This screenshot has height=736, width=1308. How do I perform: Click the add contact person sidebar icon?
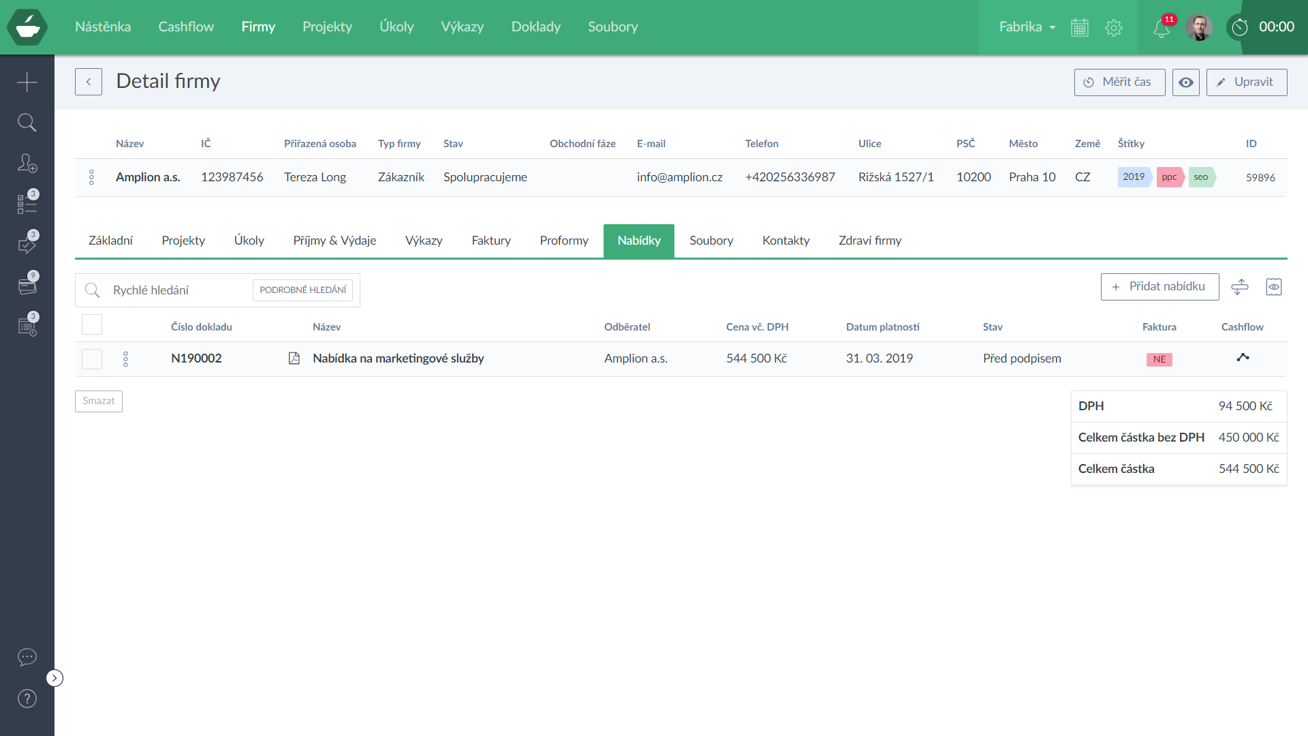pos(27,164)
